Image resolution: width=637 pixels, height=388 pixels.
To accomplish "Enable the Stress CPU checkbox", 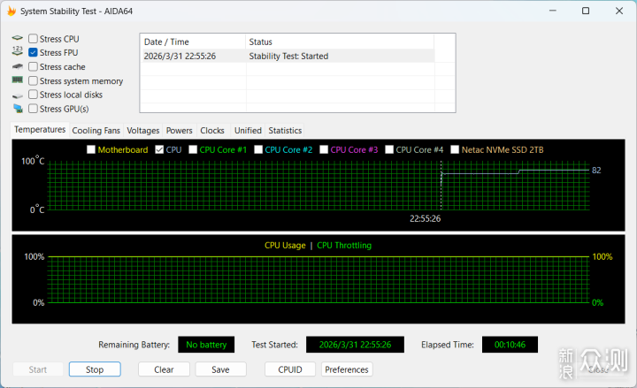I will pyautogui.click(x=33, y=39).
